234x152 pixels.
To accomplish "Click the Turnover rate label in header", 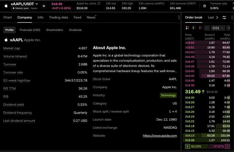I will (219, 3).
